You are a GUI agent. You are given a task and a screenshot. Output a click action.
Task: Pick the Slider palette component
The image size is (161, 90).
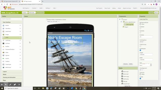(12, 52)
